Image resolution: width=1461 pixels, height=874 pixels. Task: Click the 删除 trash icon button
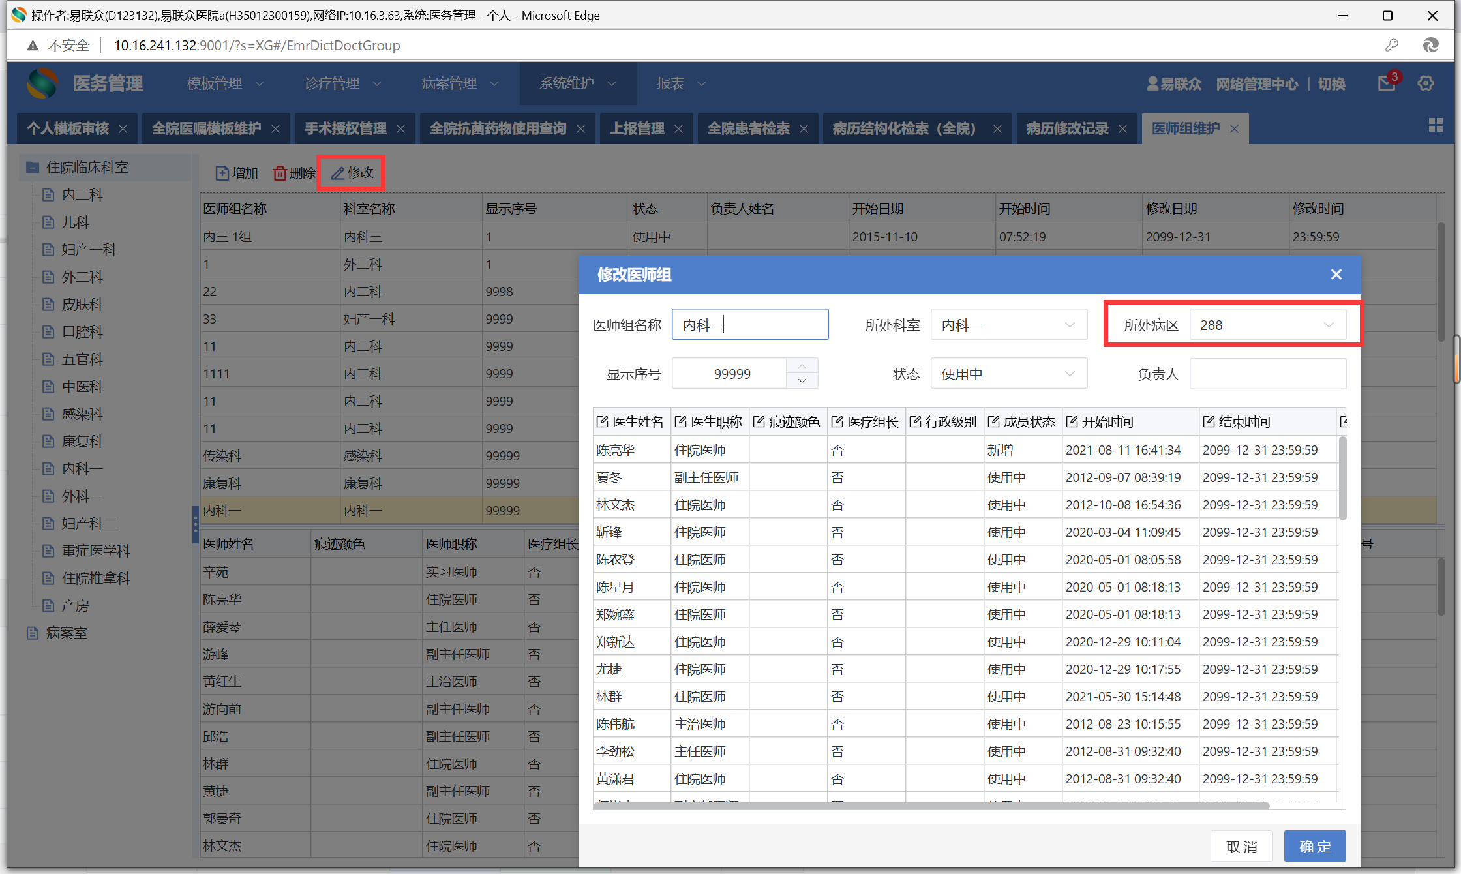click(x=280, y=173)
